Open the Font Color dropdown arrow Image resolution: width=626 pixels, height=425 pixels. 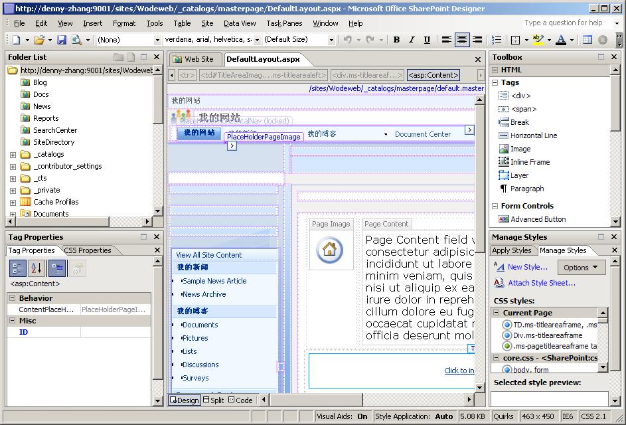(x=572, y=40)
